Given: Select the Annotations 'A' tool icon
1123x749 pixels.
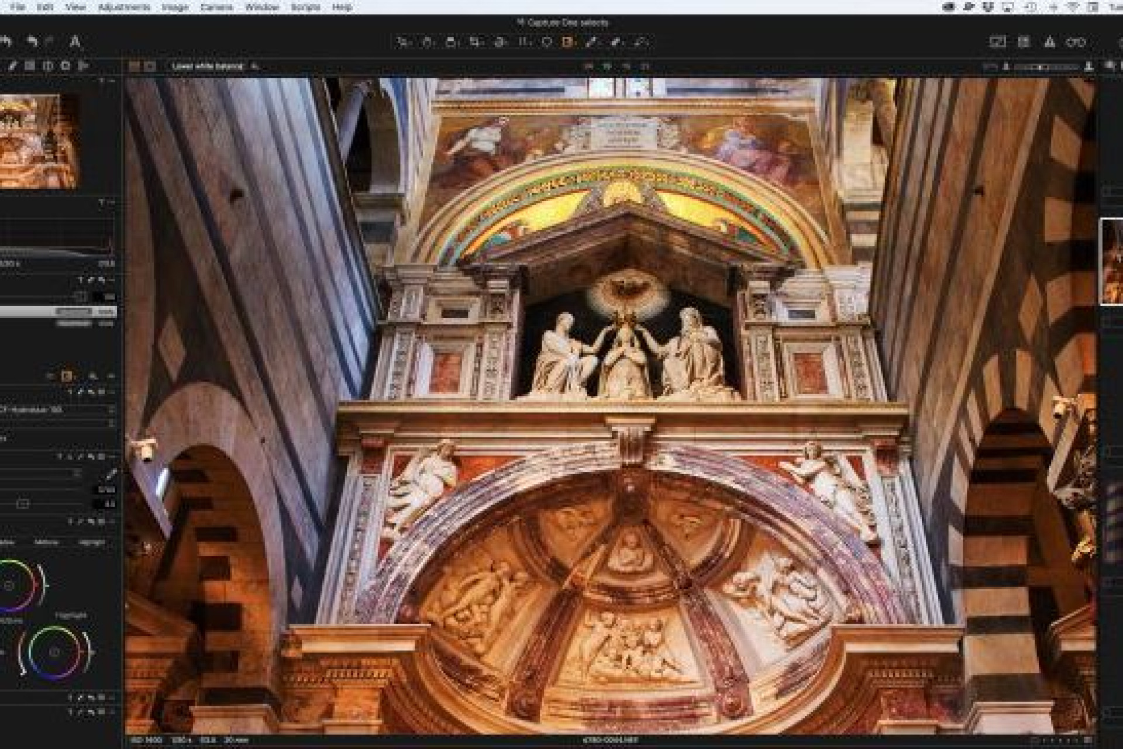Looking at the screenshot, I should 75,42.
